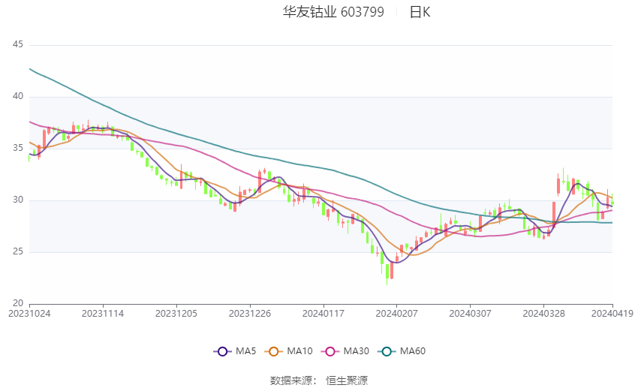Image resolution: width=638 pixels, height=388 pixels.
Task: Click the x-axis date label 20240117
Action: click(x=324, y=314)
